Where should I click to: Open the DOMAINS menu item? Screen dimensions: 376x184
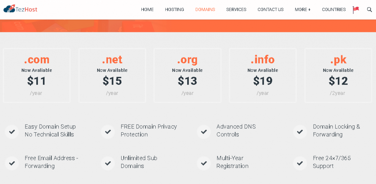pos(205,10)
